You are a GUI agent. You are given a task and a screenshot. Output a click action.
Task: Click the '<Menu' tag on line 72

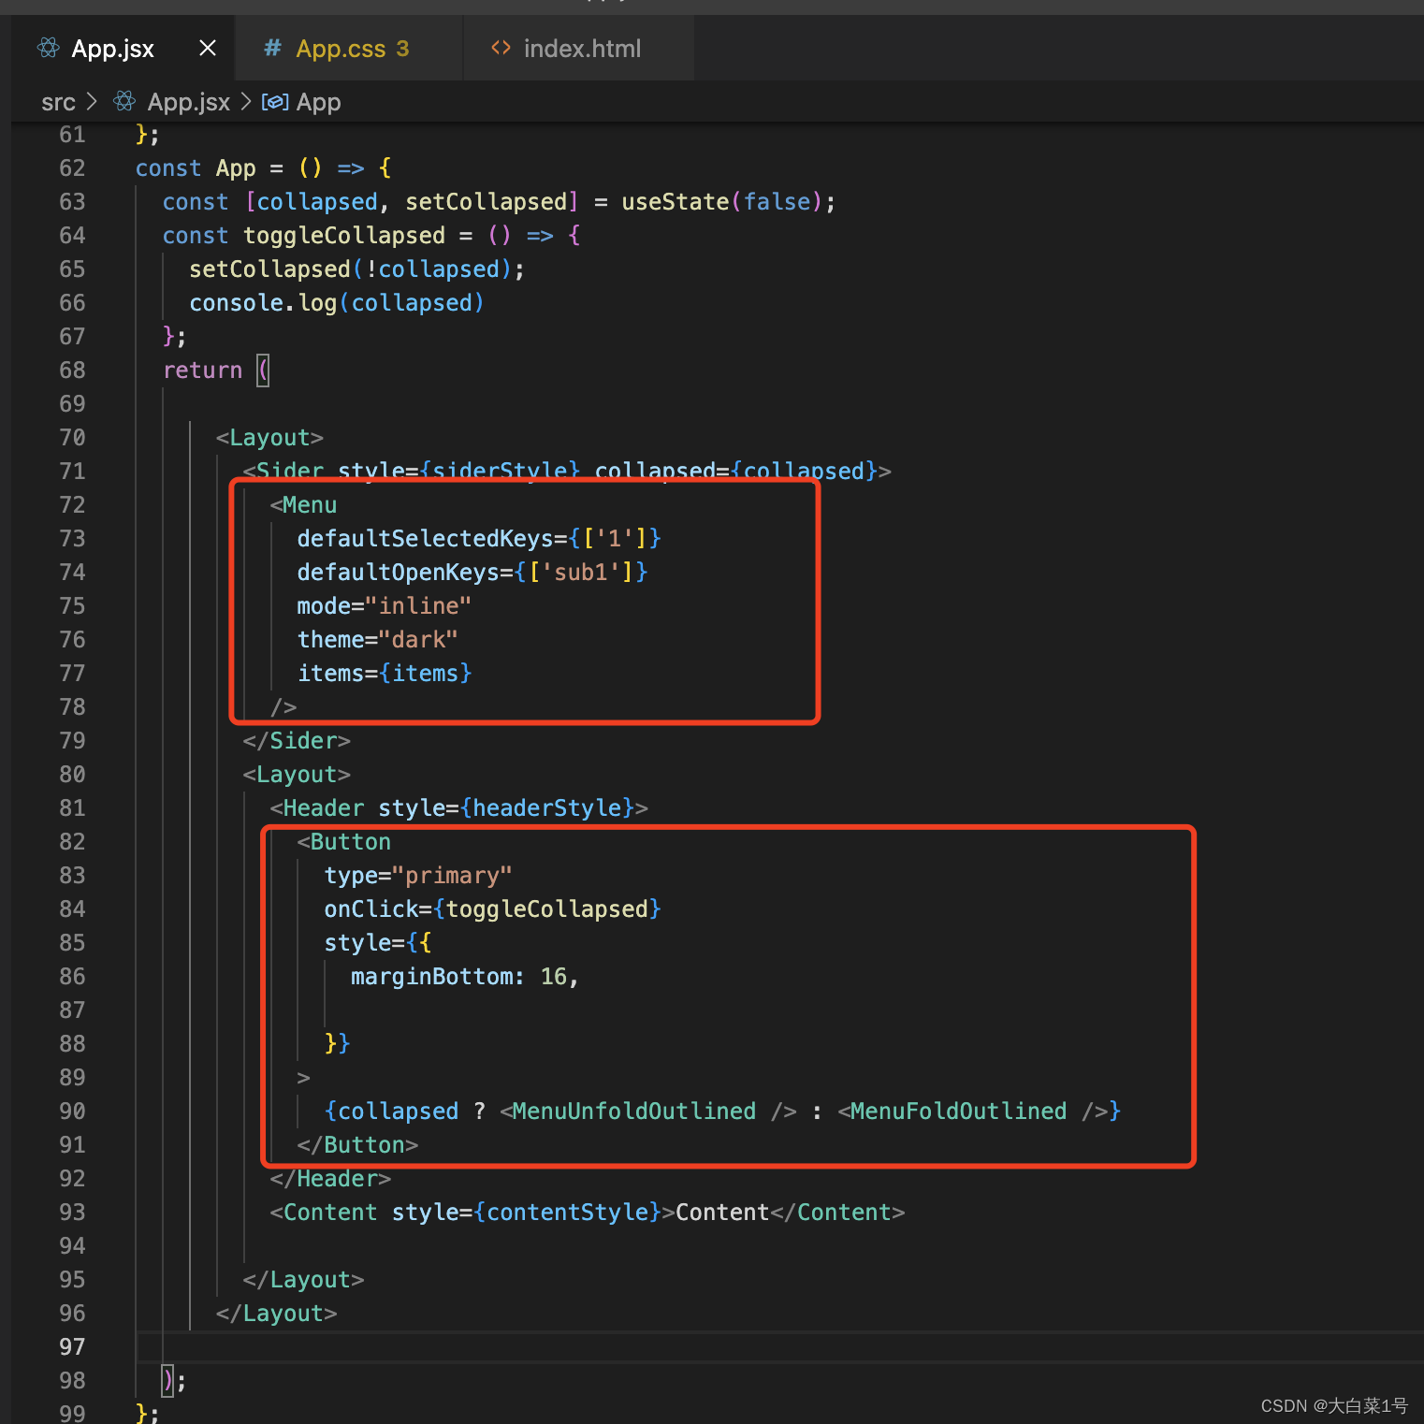[303, 505]
